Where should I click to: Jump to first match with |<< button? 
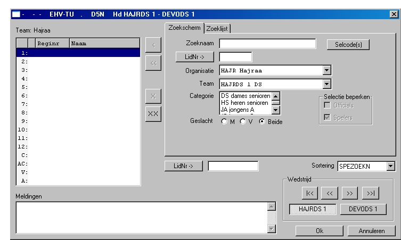(x=310, y=193)
